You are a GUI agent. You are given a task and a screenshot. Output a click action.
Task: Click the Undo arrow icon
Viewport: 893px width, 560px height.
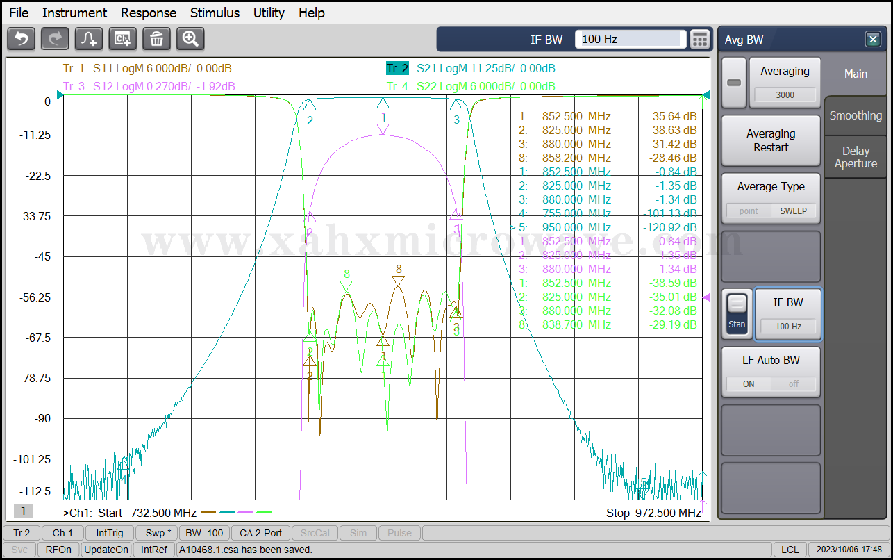tap(21, 39)
